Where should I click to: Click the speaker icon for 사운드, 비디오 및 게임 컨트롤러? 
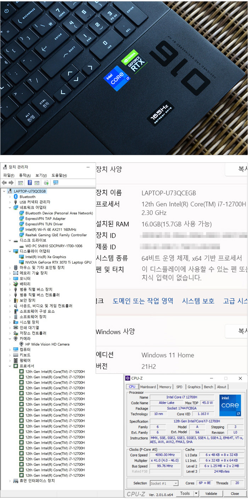[16, 306]
